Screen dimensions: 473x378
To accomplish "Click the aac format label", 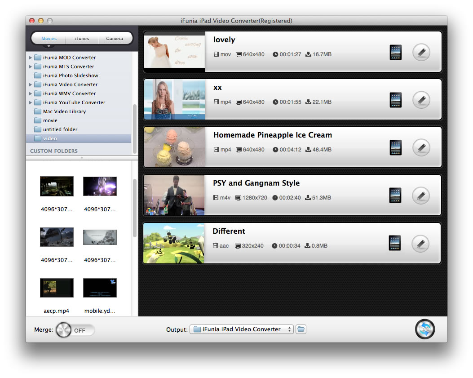I will pos(224,246).
